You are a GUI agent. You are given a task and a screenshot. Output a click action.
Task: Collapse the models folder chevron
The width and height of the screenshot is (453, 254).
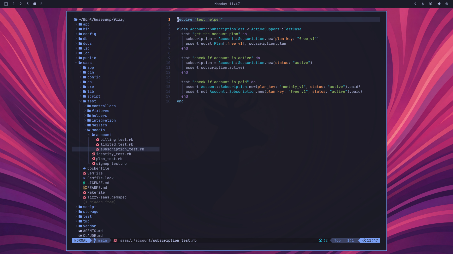(85, 130)
